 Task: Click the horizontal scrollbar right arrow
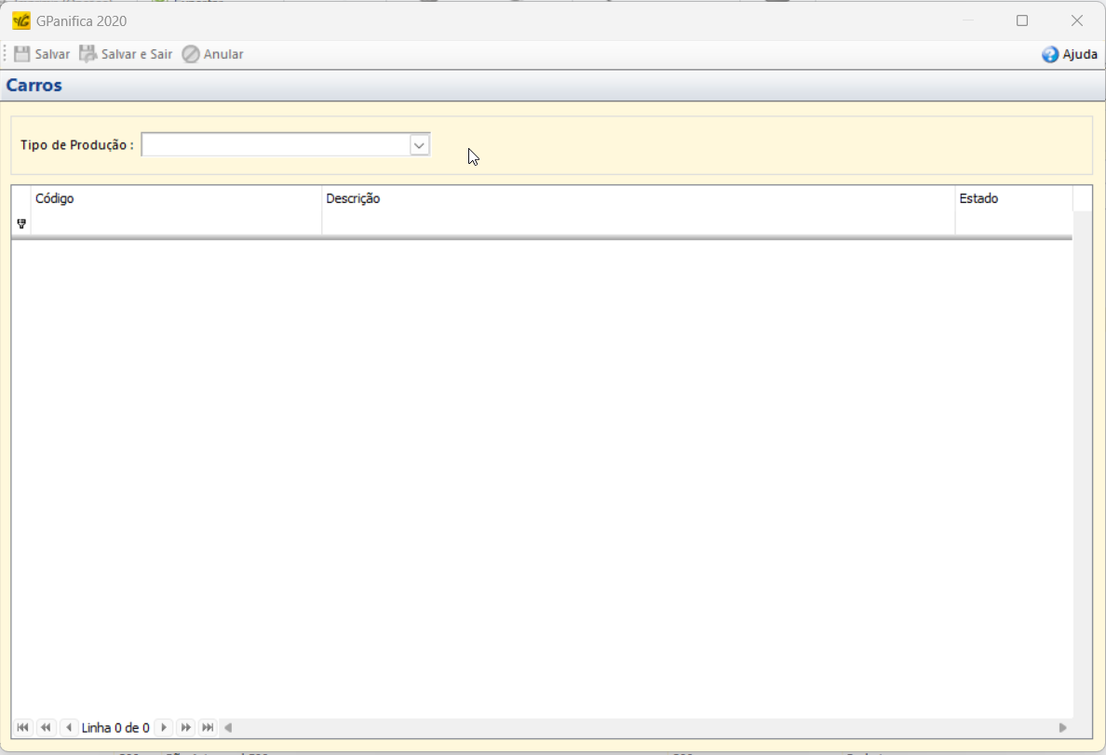click(x=1062, y=727)
